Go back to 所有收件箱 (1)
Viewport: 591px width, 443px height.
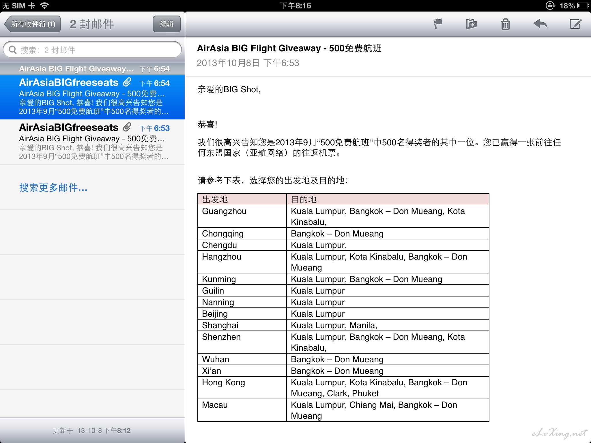coord(33,24)
